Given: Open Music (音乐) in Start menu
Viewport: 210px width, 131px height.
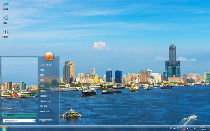Looking at the screenshot, I should click(x=42, y=80).
